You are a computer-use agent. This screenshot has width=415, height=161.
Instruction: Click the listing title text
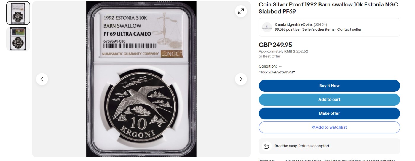click(x=328, y=8)
